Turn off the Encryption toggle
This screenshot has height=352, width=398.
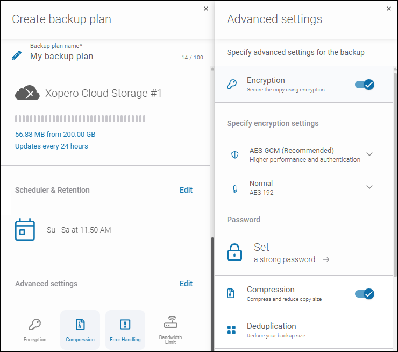pyautogui.click(x=365, y=85)
